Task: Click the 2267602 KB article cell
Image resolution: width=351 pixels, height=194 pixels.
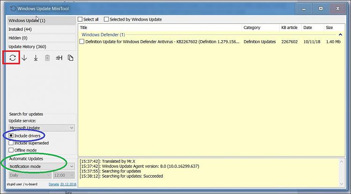Action: pyautogui.click(x=289, y=42)
